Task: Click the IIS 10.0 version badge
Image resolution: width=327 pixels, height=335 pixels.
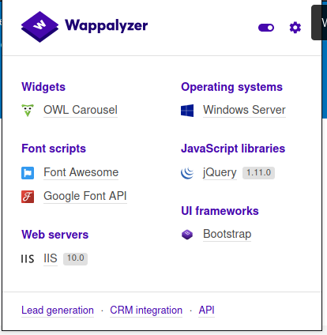Action: click(75, 258)
